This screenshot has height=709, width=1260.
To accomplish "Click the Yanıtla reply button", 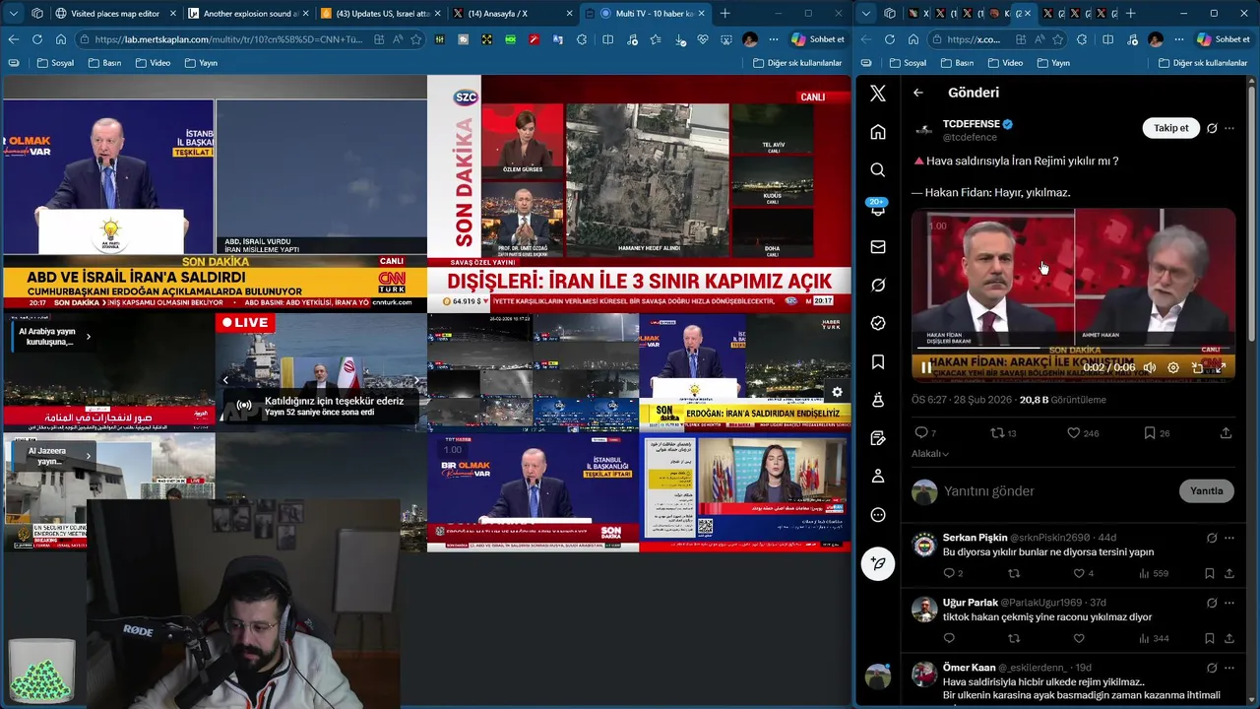I will pos(1207,490).
